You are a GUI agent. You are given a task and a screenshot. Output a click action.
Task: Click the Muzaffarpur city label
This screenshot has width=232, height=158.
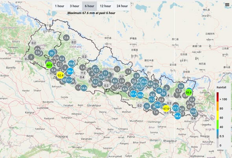(136, 121)
